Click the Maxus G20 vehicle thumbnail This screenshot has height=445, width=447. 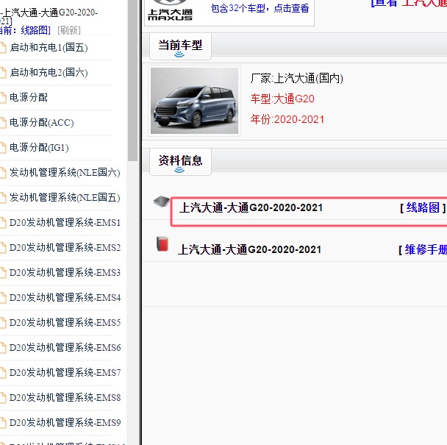[x=194, y=101]
